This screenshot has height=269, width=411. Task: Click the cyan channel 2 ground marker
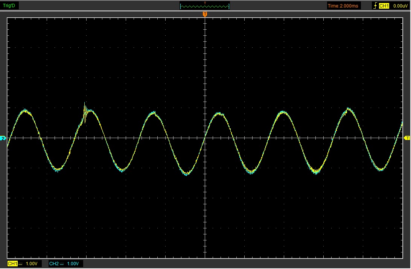coord(3,138)
